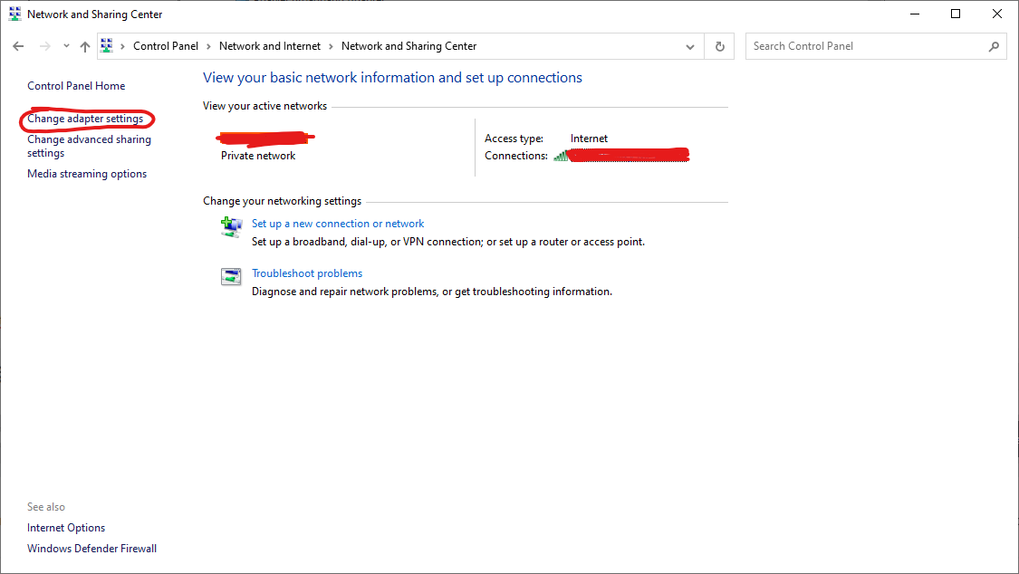
Task: Click the address bar Control Panel icon
Action: pyautogui.click(x=107, y=45)
